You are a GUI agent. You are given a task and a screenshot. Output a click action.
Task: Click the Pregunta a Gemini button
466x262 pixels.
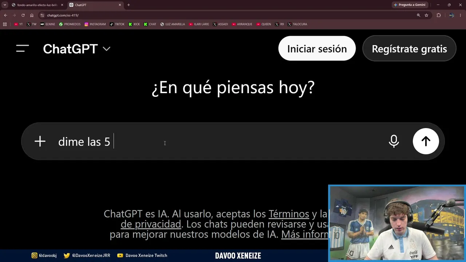410,5
